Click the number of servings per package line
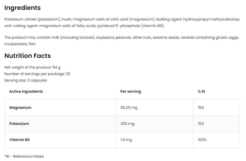 (37, 74)
